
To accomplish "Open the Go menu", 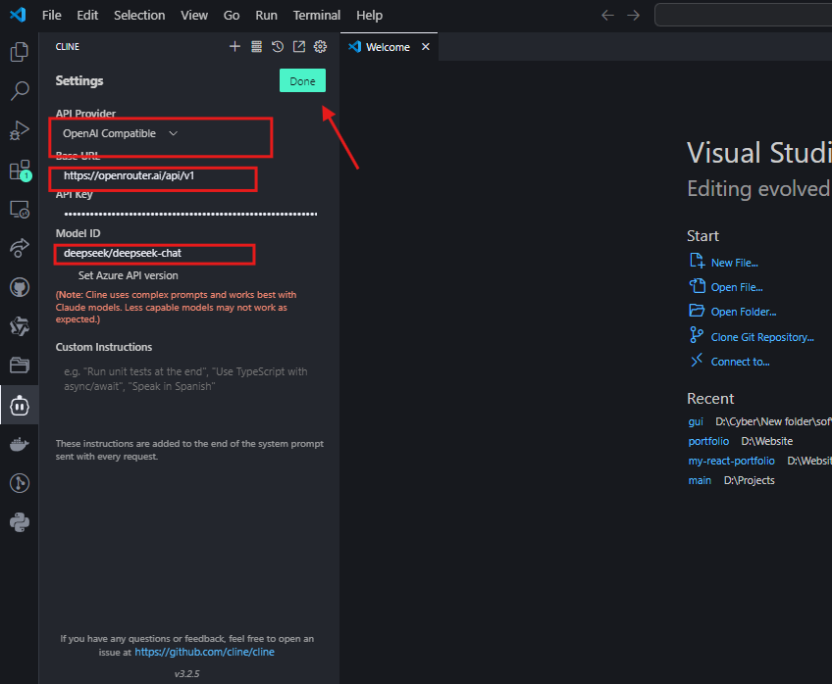I will point(232,16).
